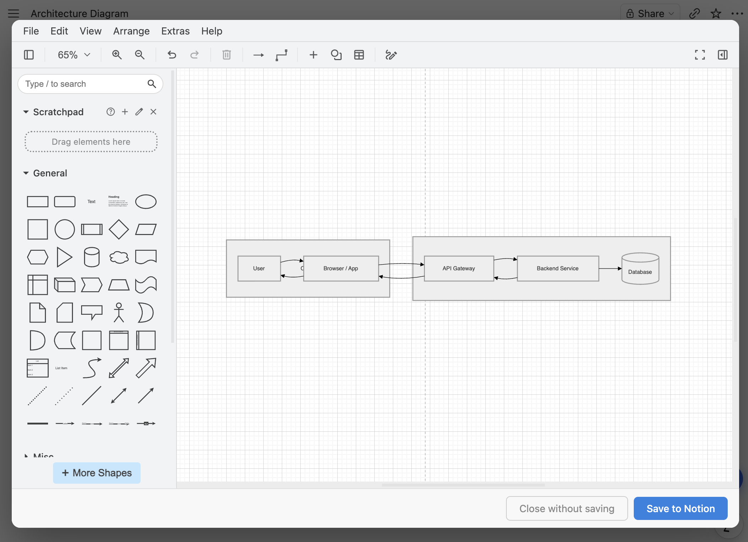Select the Rectangle shape in General
Image resolution: width=748 pixels, height=542 pixels.
[x=38, y=202]
